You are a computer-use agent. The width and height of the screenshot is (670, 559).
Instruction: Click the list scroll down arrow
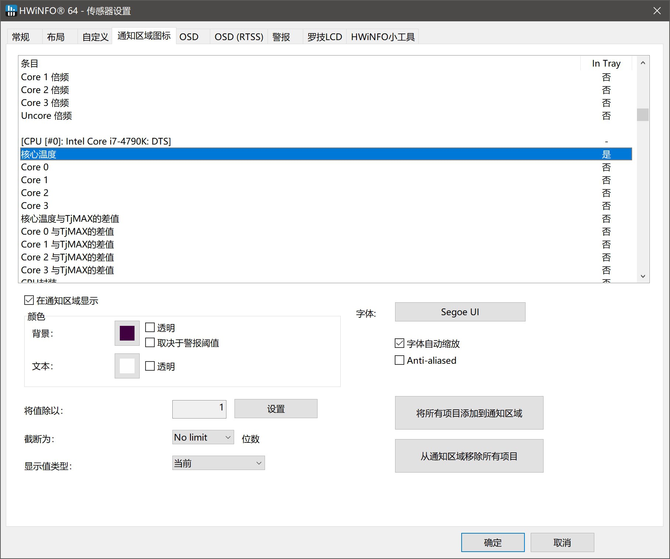click(642, 276)
